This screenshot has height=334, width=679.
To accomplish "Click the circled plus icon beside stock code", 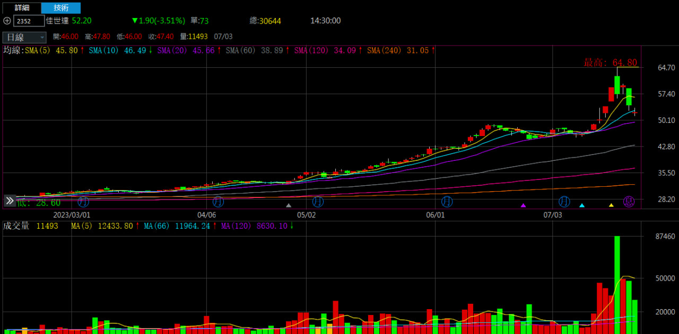I will coord(6,21).
